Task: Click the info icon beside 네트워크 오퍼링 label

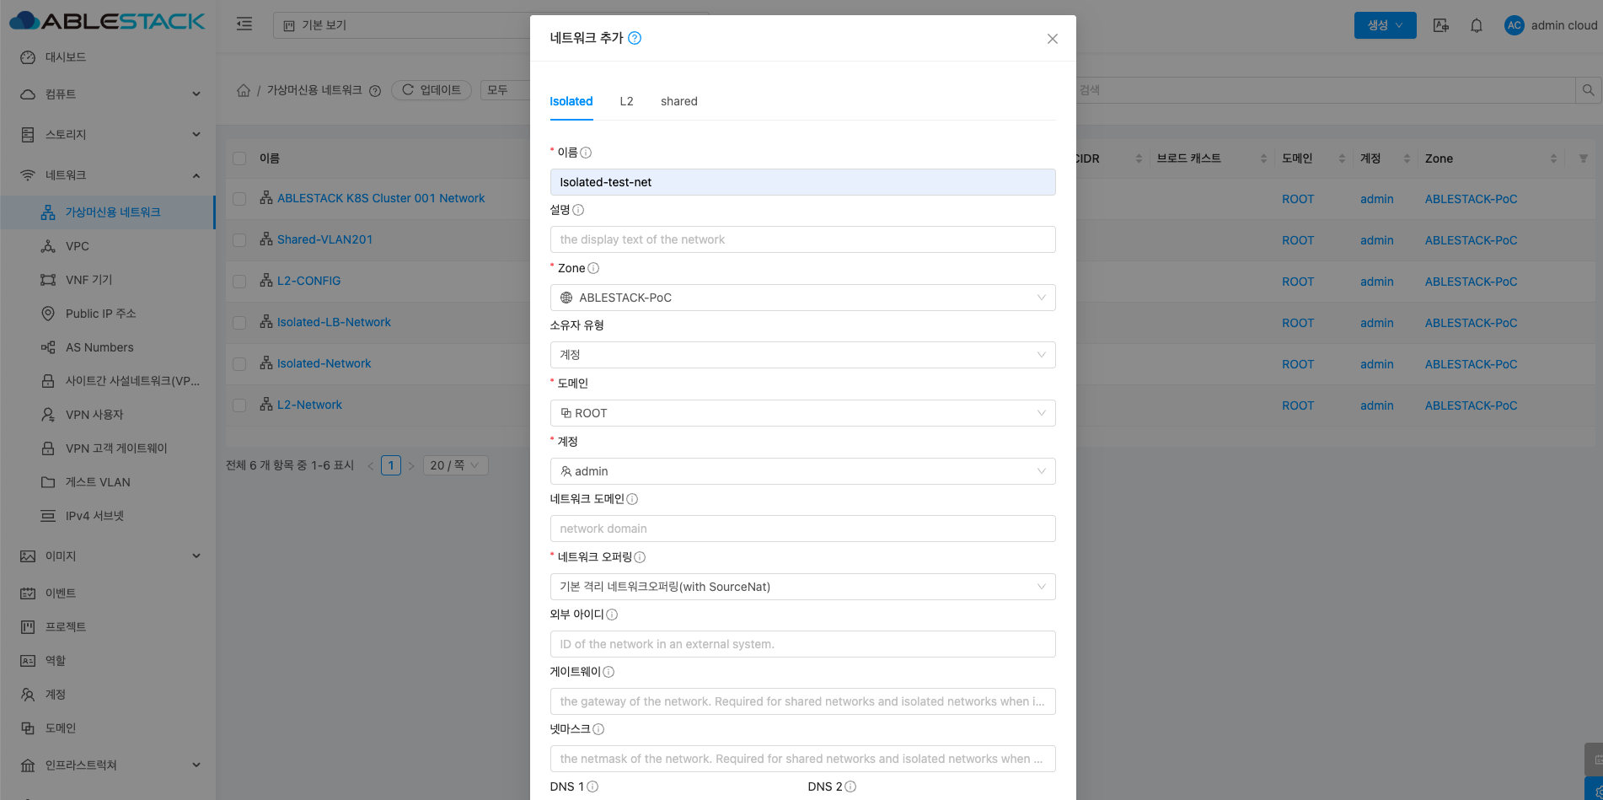Action: tap(640, 557)
